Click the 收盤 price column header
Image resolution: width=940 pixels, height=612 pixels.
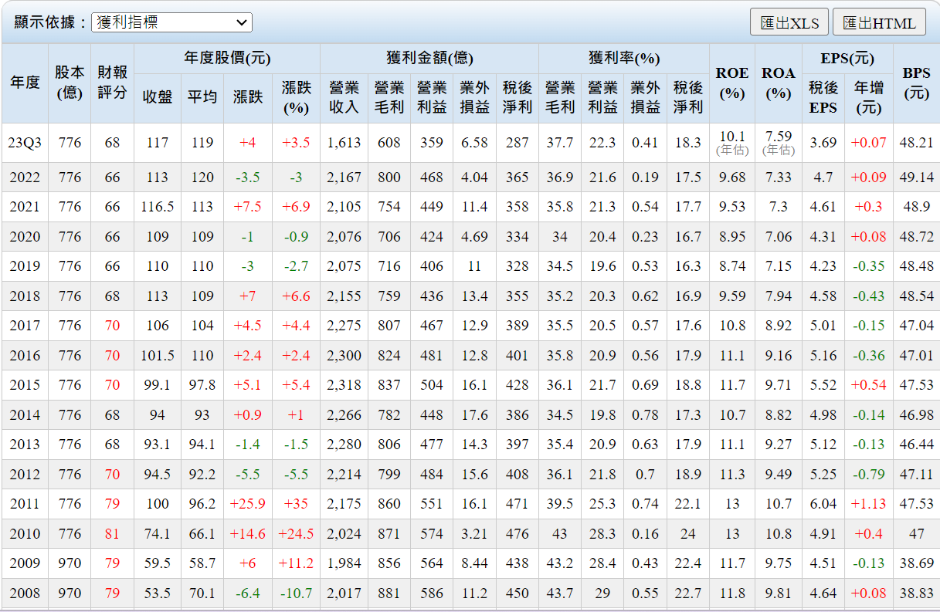tap(158, 97)
